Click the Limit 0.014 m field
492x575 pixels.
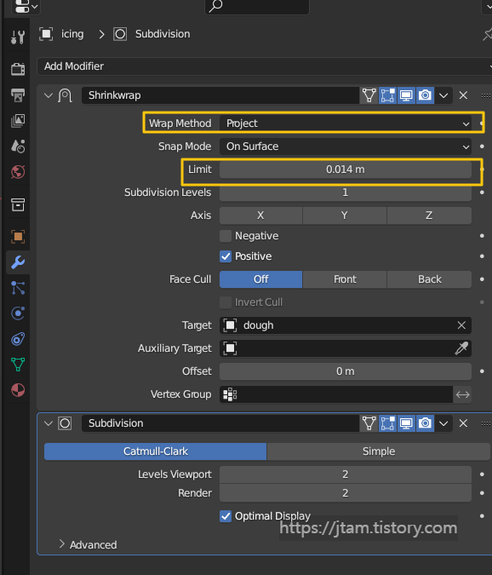(x=346, y=170)
